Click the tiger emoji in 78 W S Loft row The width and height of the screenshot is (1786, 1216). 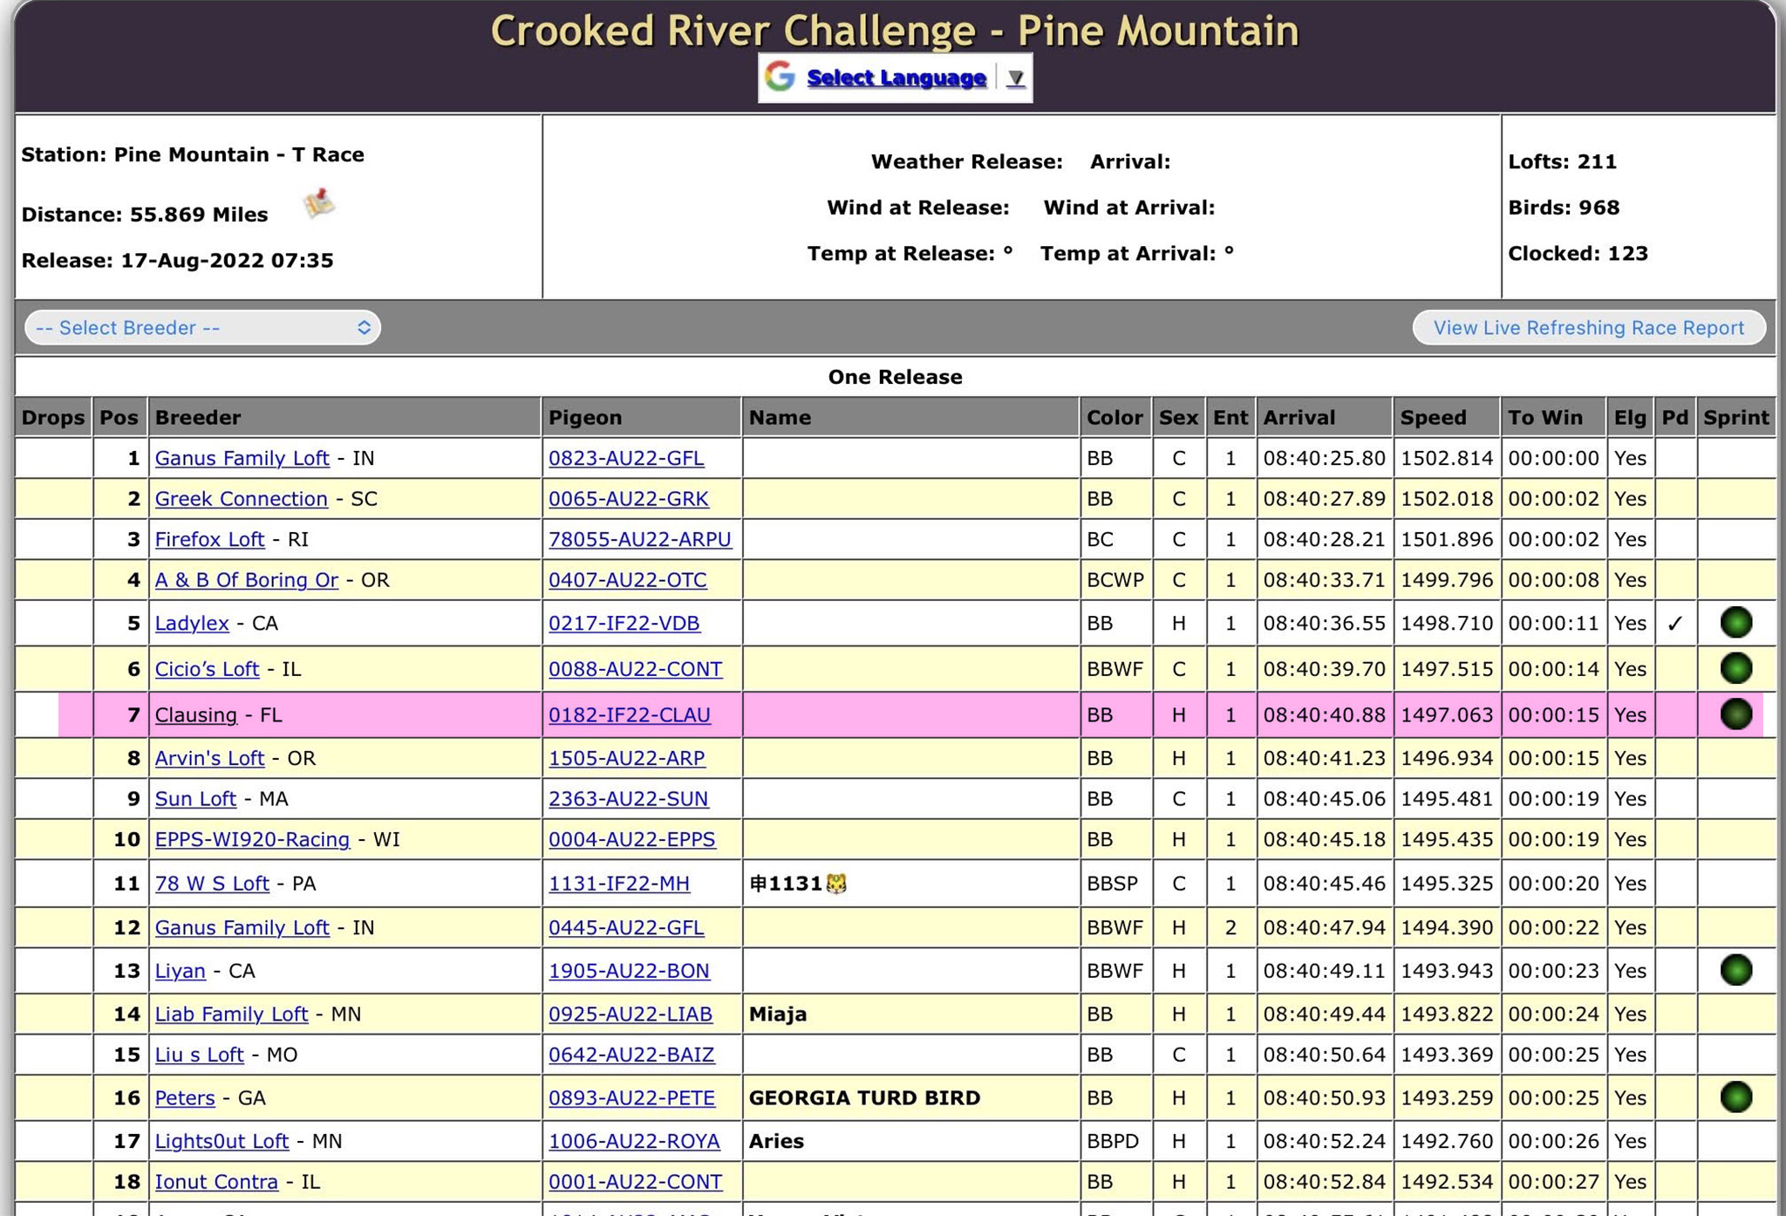836,884
